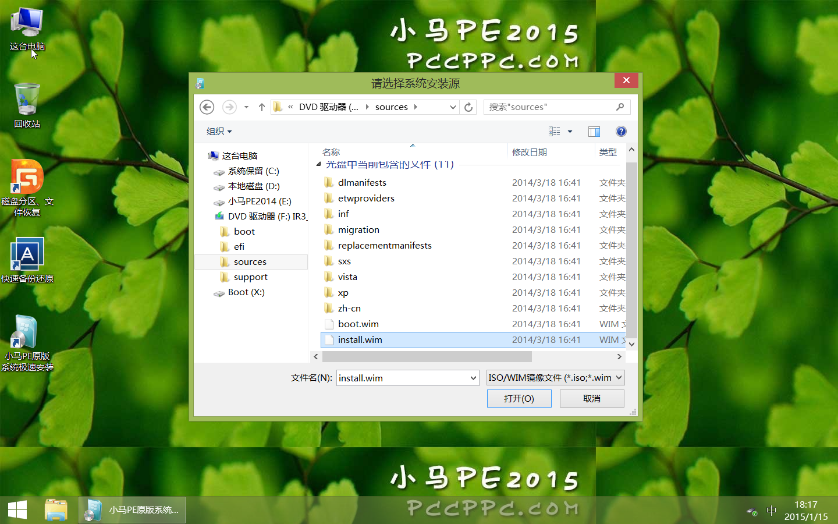This screenshot has height=524, width=838.
Task: Click the 取消 cancel button
Action: (x=592, y=399)
